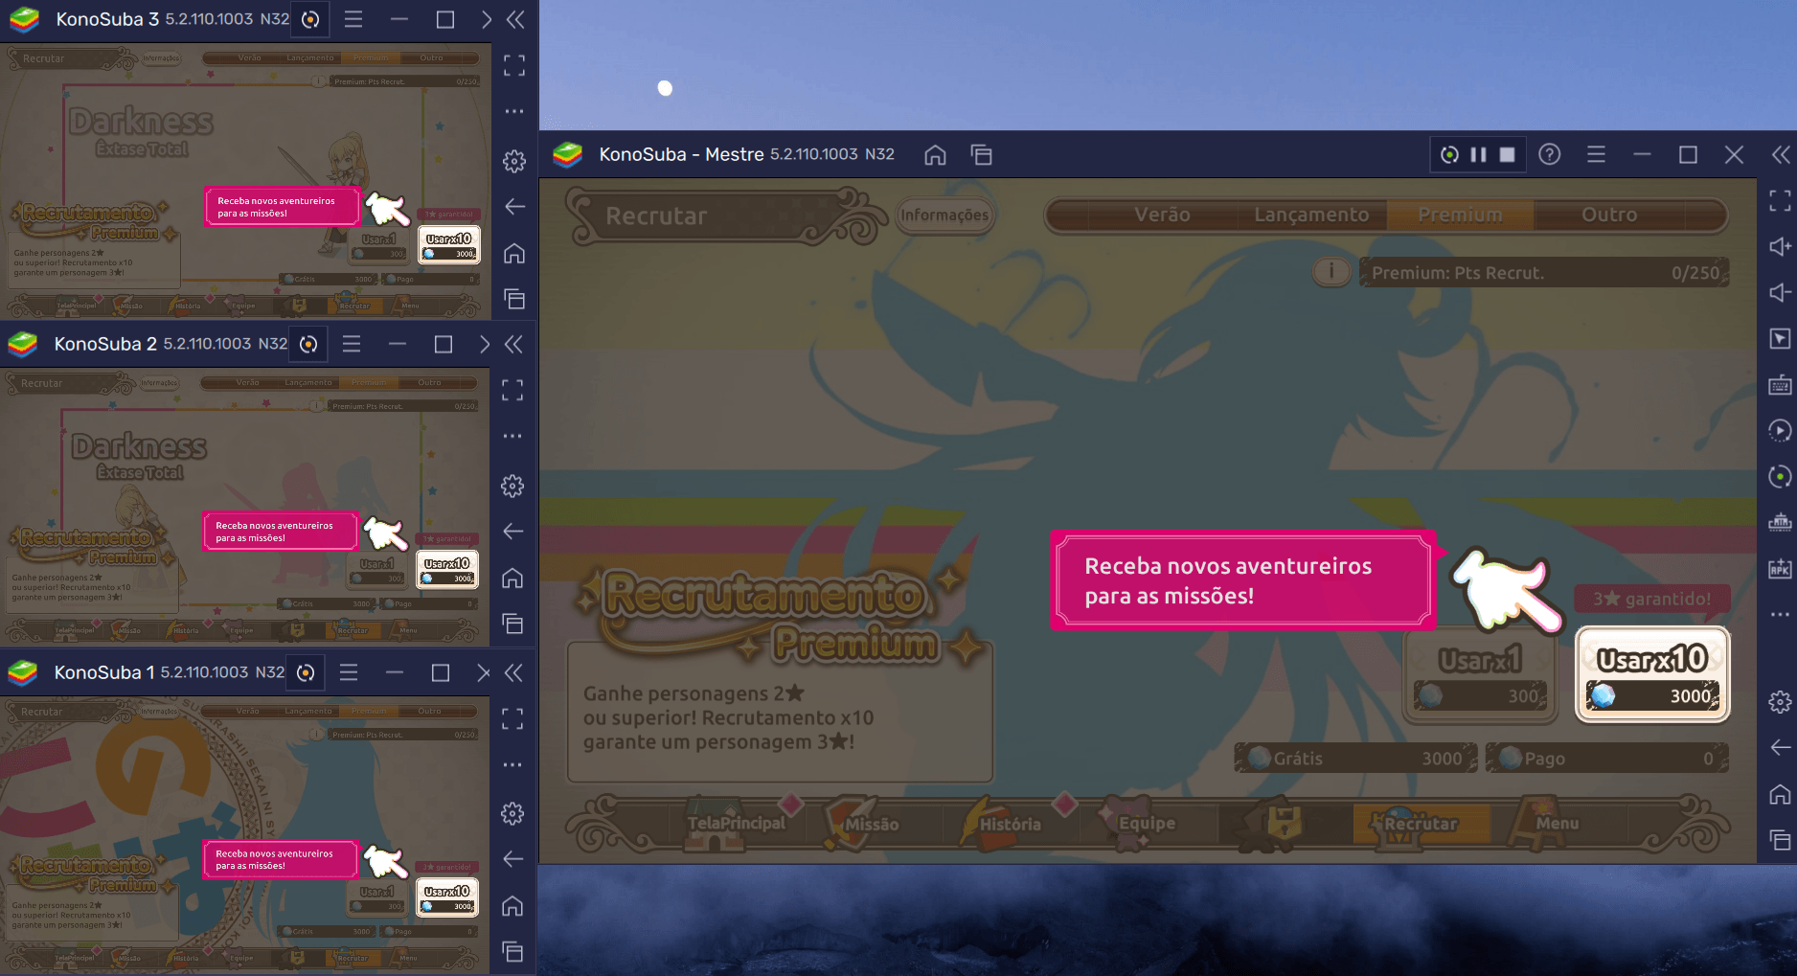Open recent apps in the Mestre sidebar
Viewport: 1797px width, 976px height.
[1780, 840]
